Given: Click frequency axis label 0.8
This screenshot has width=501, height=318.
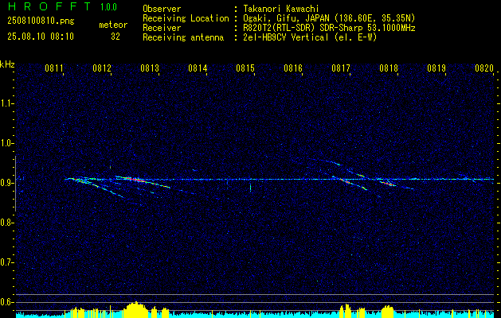Looking at the screenshot, I should pos(6,223).
